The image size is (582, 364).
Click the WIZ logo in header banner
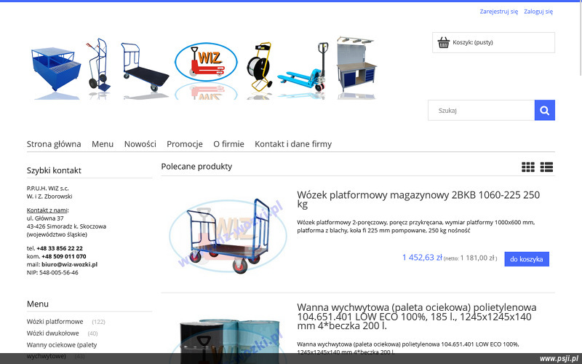pyautogui.click(x=206, y=62)
